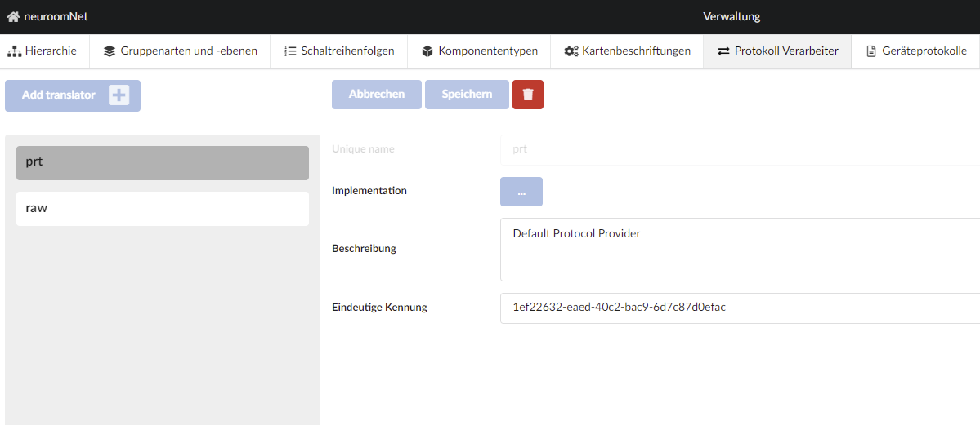Click the Verwaltung header title
Image resolution: width=980 pixels, height=425 pixels.
click(x=732, y=17)
